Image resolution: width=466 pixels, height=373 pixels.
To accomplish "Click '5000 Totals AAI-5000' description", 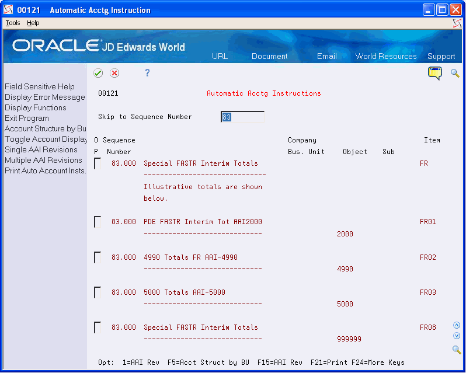I will (185, 292).
